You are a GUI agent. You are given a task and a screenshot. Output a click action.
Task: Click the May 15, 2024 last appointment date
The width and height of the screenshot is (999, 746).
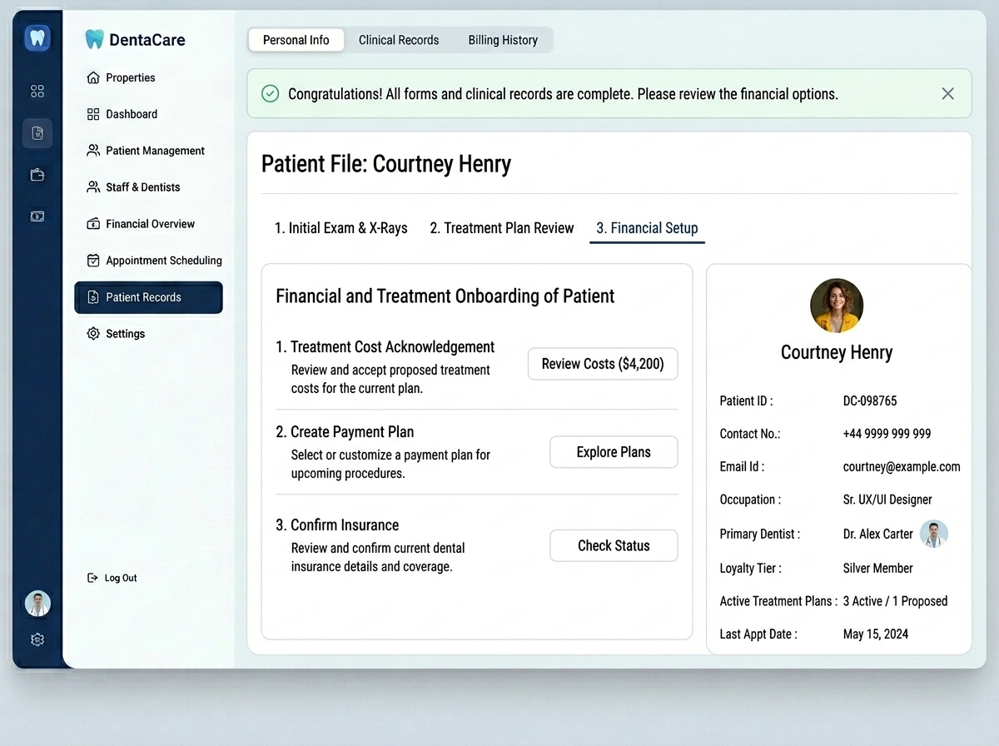(x=876, y=634)
